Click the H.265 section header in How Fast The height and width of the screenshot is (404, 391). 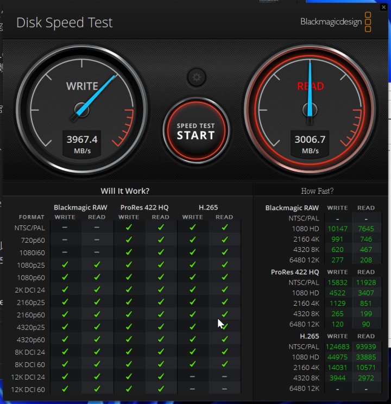[x=310, y=336]
